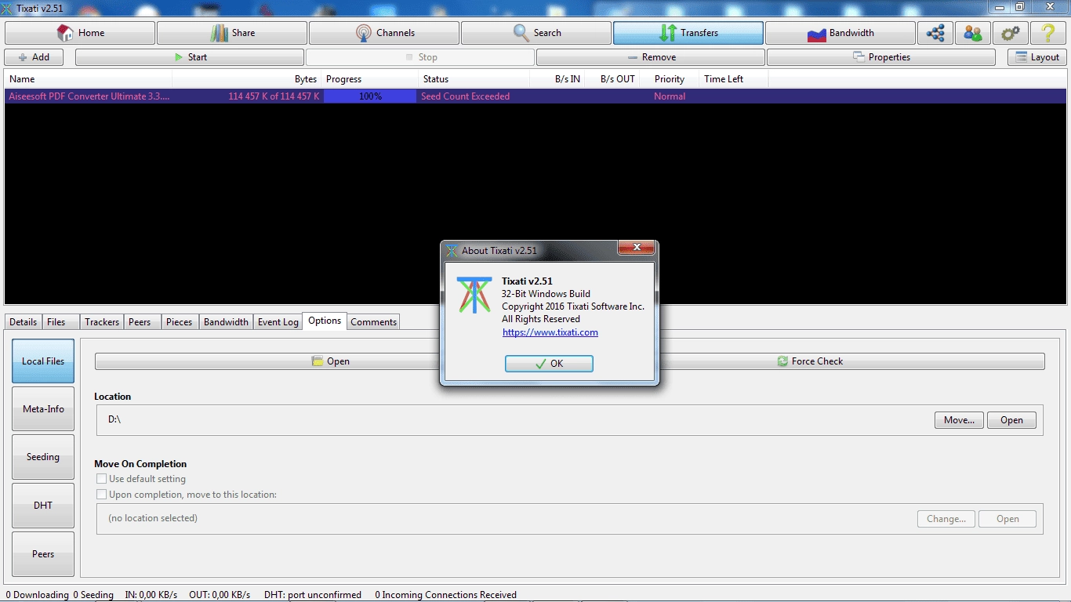Open the Event Log tab
This screenshot has width=1071, height=602.
(278, 322)
